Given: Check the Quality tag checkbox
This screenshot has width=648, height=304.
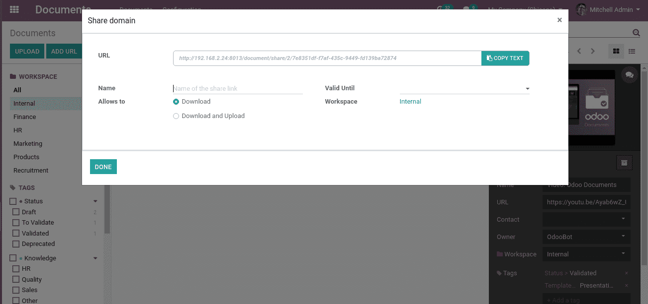Looking at the screenshot, I should pos(16,280).
